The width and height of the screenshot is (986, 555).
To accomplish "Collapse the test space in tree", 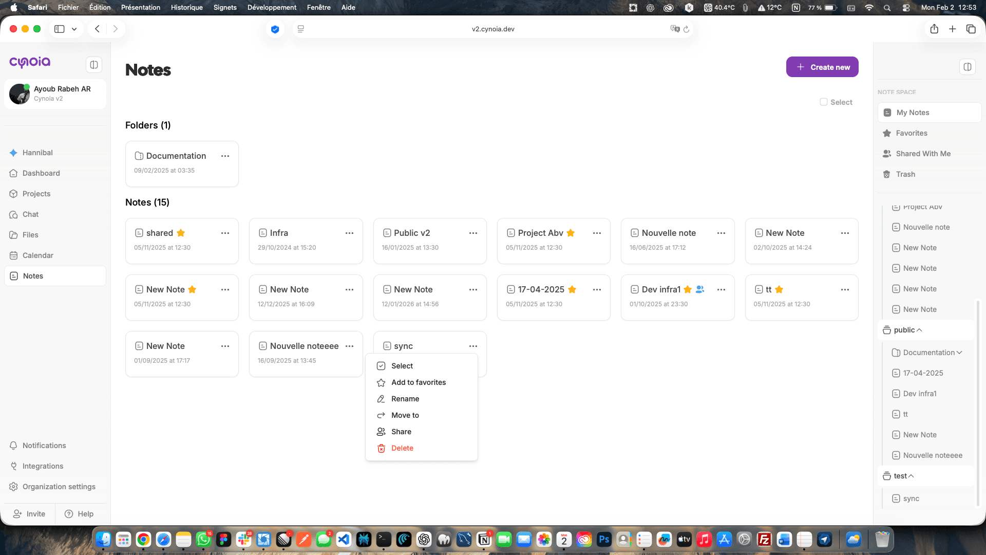I will pyautogui.click(x=911, y=476).
